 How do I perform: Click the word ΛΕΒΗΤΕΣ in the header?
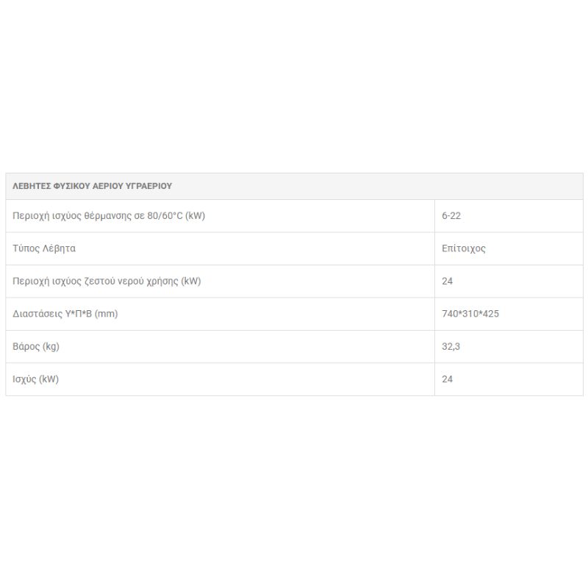32,186
